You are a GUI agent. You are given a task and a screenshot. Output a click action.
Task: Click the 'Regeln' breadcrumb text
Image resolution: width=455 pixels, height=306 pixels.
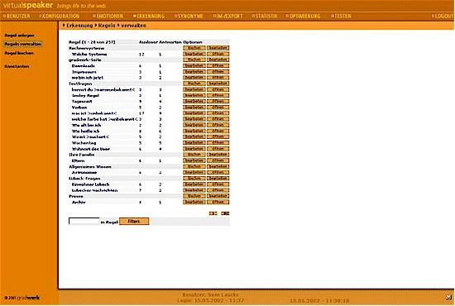pyautogui.click(x=107, y=26)
